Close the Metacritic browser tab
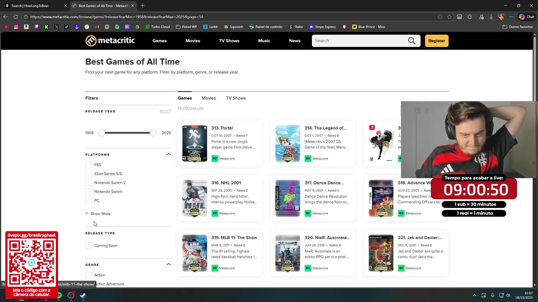 coord(133,5)
